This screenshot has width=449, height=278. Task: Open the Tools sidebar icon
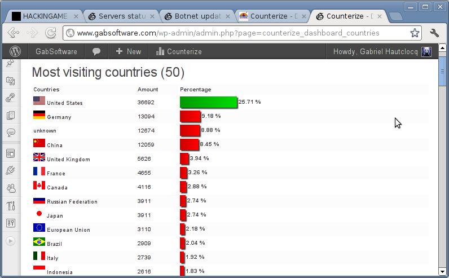point(10,205)
